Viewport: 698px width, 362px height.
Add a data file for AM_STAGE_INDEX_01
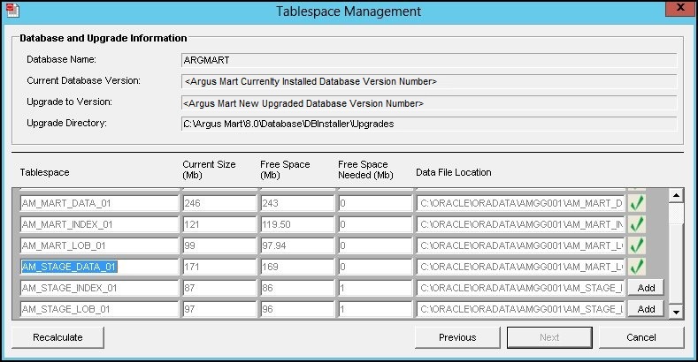point(646,288)
